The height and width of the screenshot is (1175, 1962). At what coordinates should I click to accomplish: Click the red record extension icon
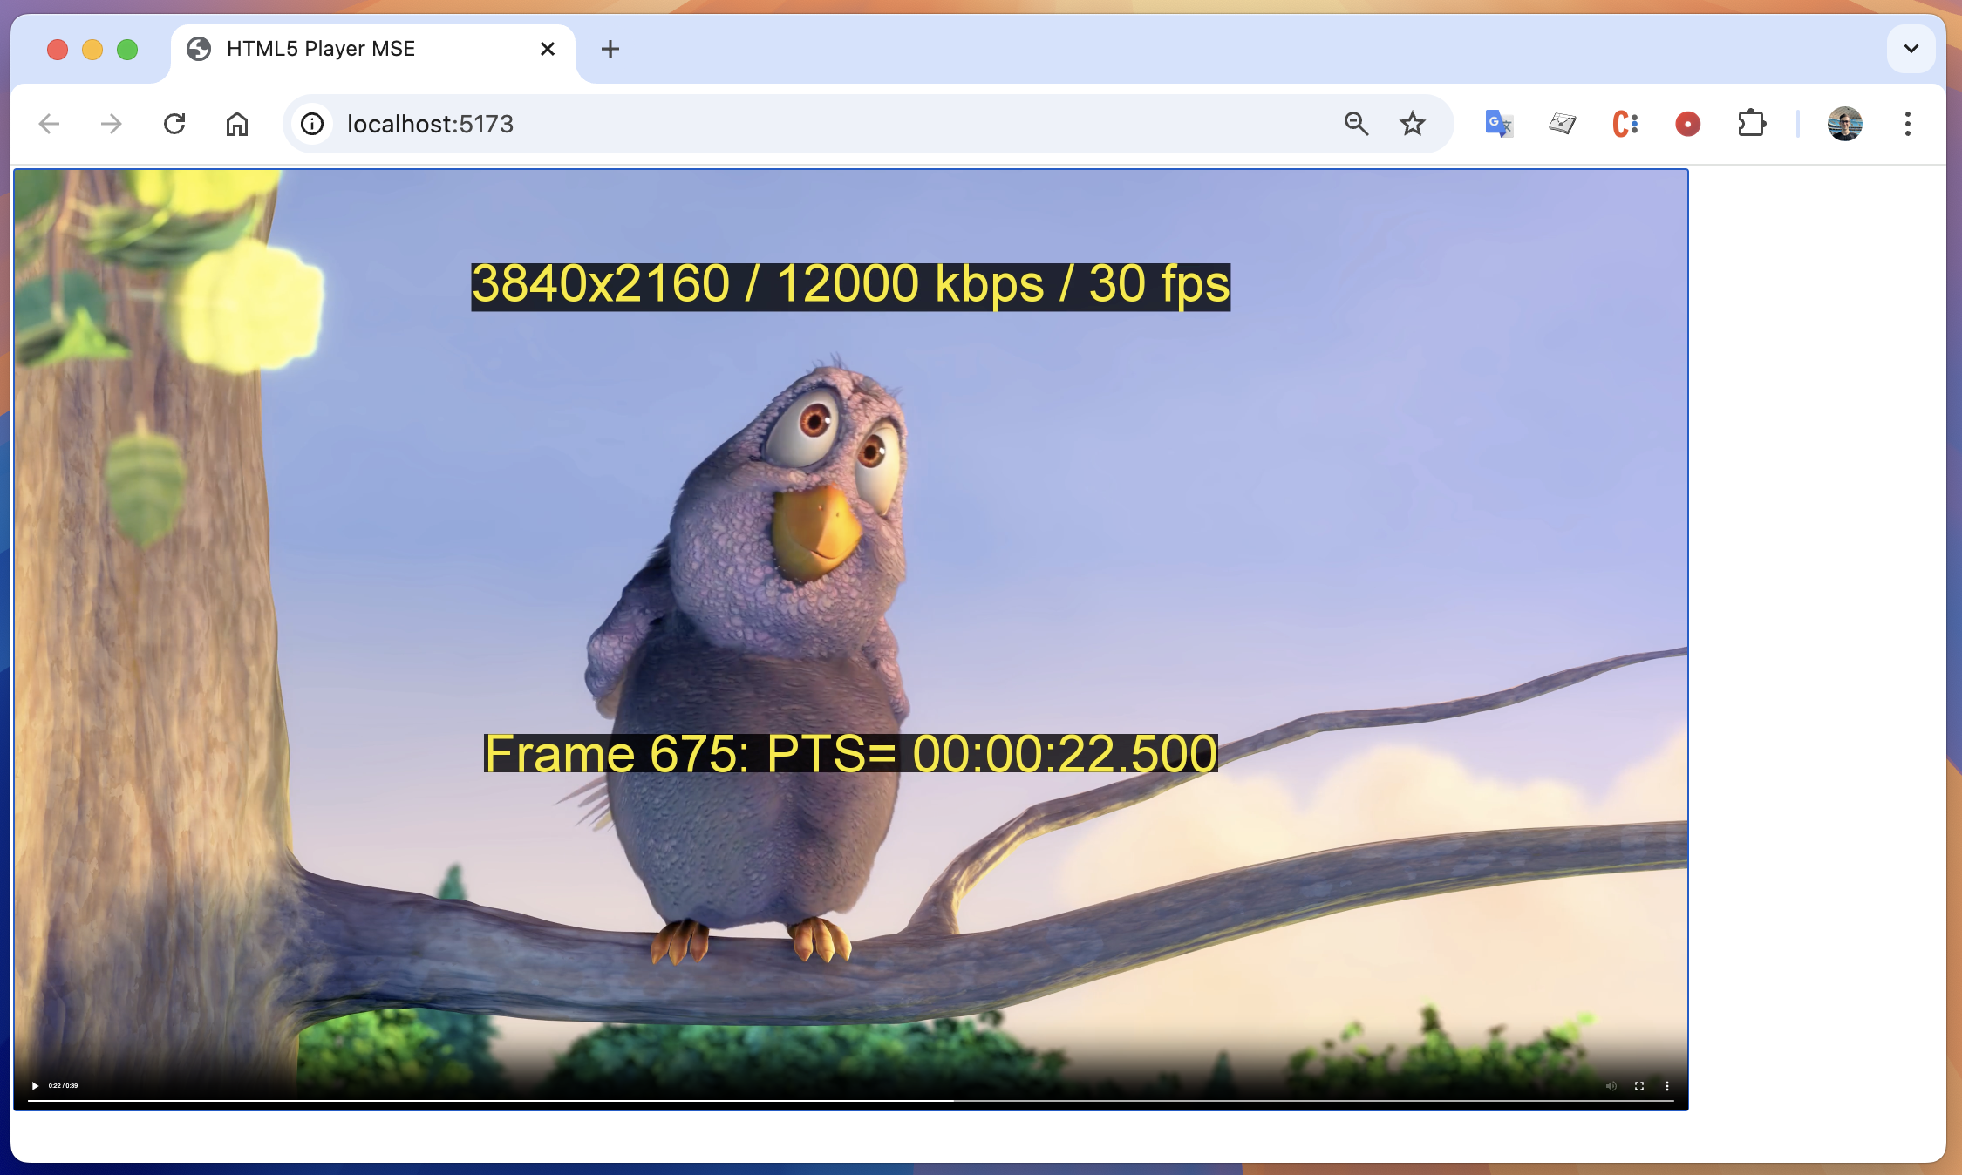coord(1688,124)
